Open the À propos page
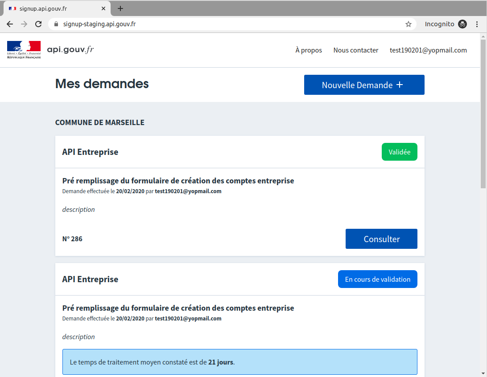The width and height of the screenshot is (487, 377). click(x=308, y=50)
